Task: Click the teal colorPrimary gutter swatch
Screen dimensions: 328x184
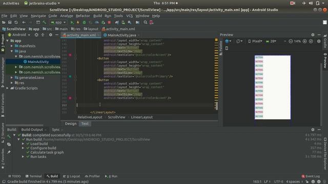Action: 70,76
